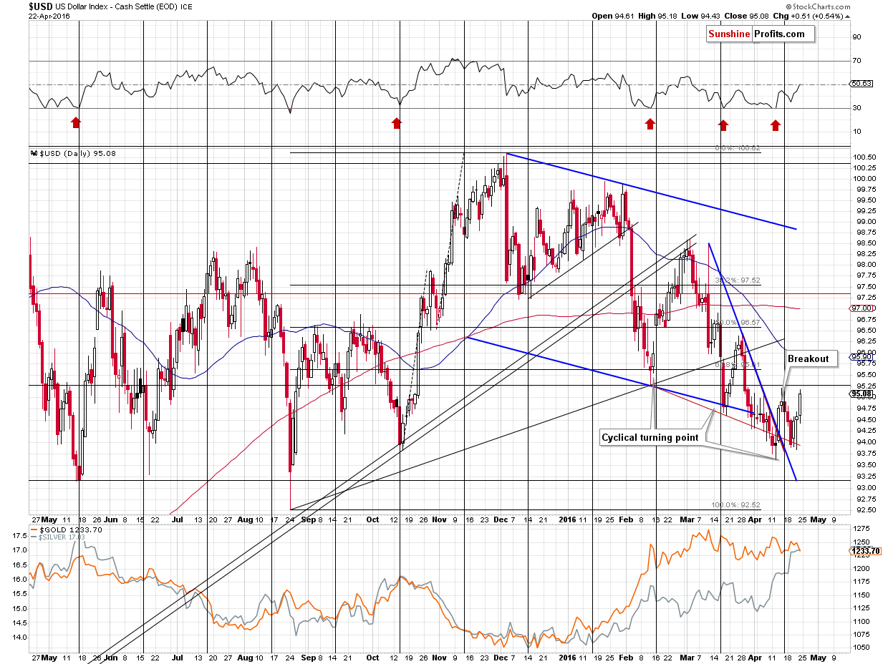Viewport: 888px width, 664px height.
Task: Click the 61.8%: 95.61 Fibonacci label
Action: 738,364
